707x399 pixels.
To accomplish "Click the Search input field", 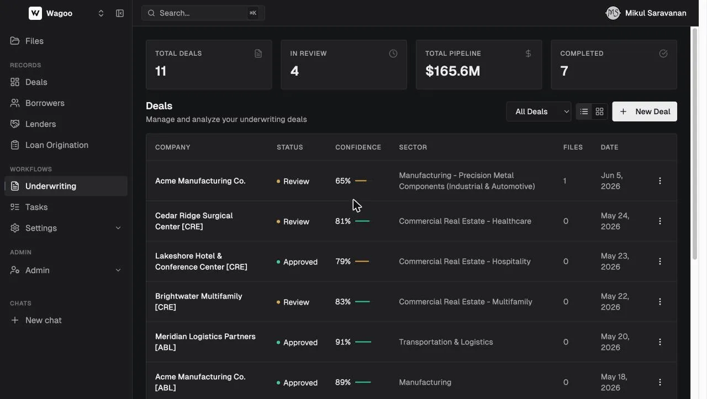I will click(x=203, y=13).
